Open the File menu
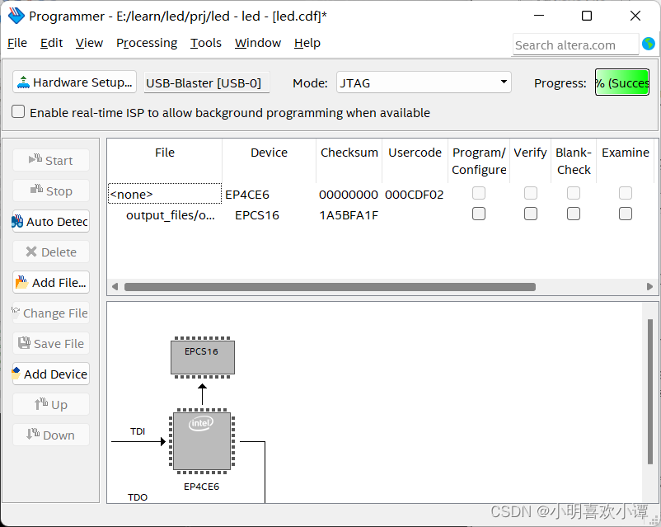The width and height of the screenshot is (661, 527). (x=17, y=43)
